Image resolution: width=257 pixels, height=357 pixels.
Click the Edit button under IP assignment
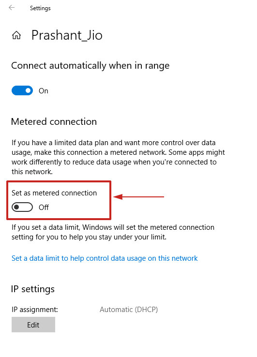coord(33,325)
